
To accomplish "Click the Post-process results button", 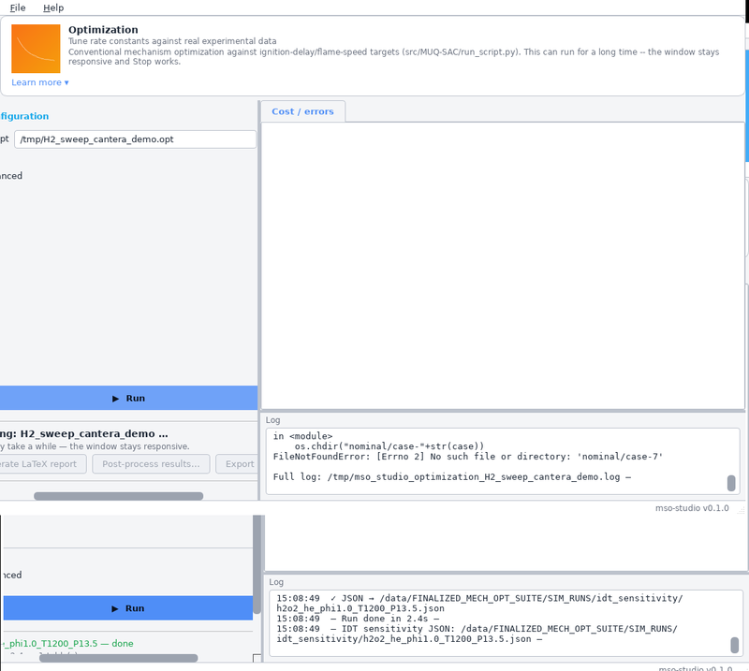I will [x=151, y=464].
